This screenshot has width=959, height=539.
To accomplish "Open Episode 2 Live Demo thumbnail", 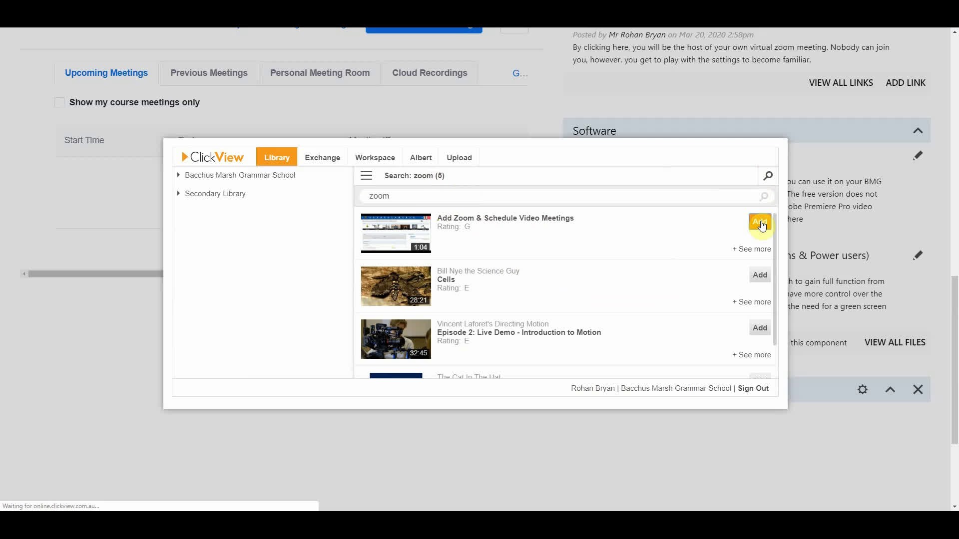I will (x=396, y=339).
